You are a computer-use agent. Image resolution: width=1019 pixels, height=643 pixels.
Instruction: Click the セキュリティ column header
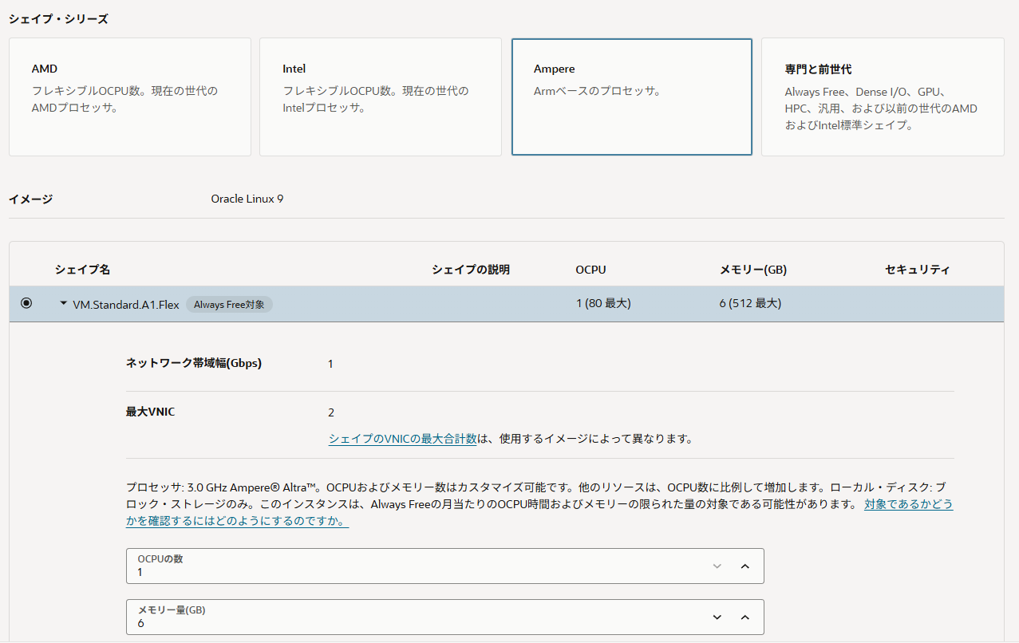(918, 270)
